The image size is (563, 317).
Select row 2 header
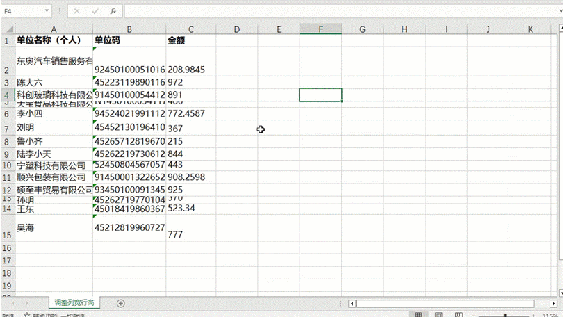click(x=7, y=61)
